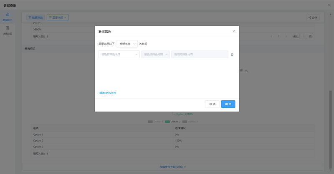Click the 数据筛选 toolbar button
This screenshot has width=334, height=174.
(x=35, y=18)
